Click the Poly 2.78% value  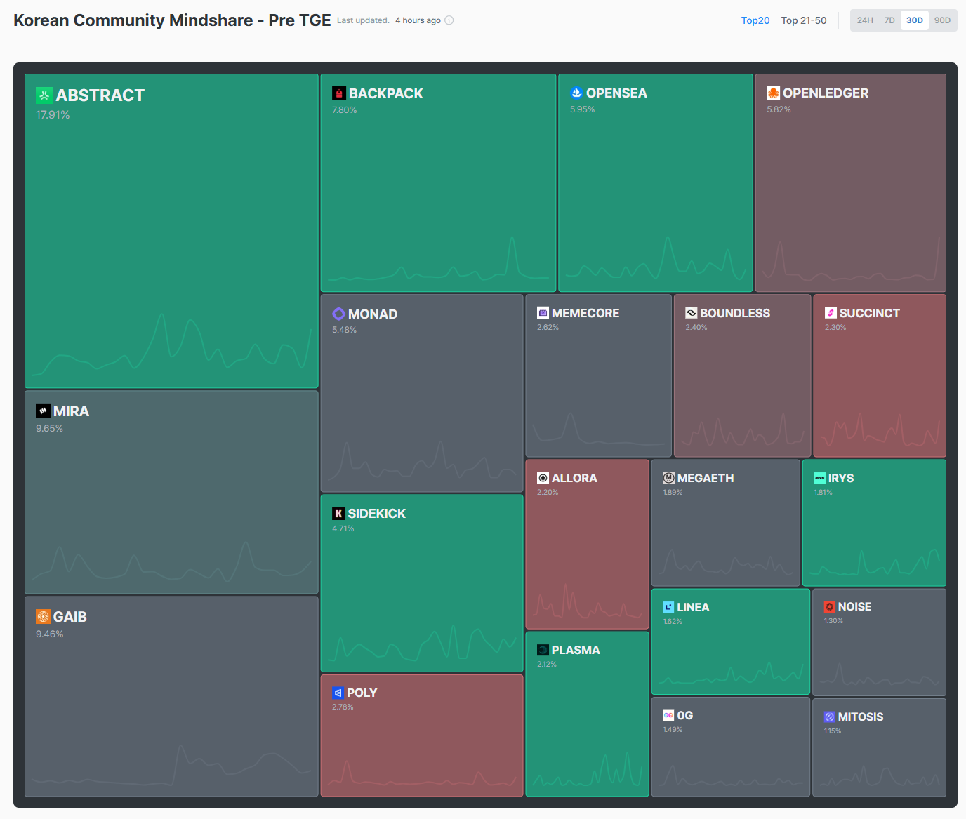[343, 707]
